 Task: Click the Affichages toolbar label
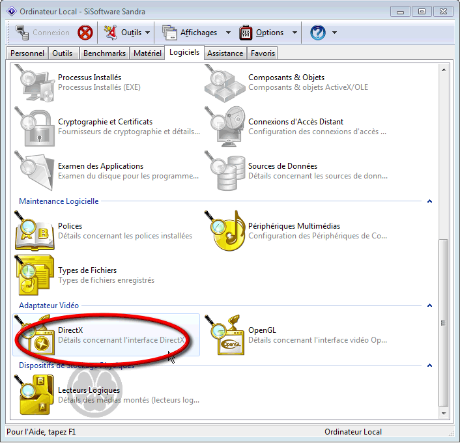[x=199, y=33]
